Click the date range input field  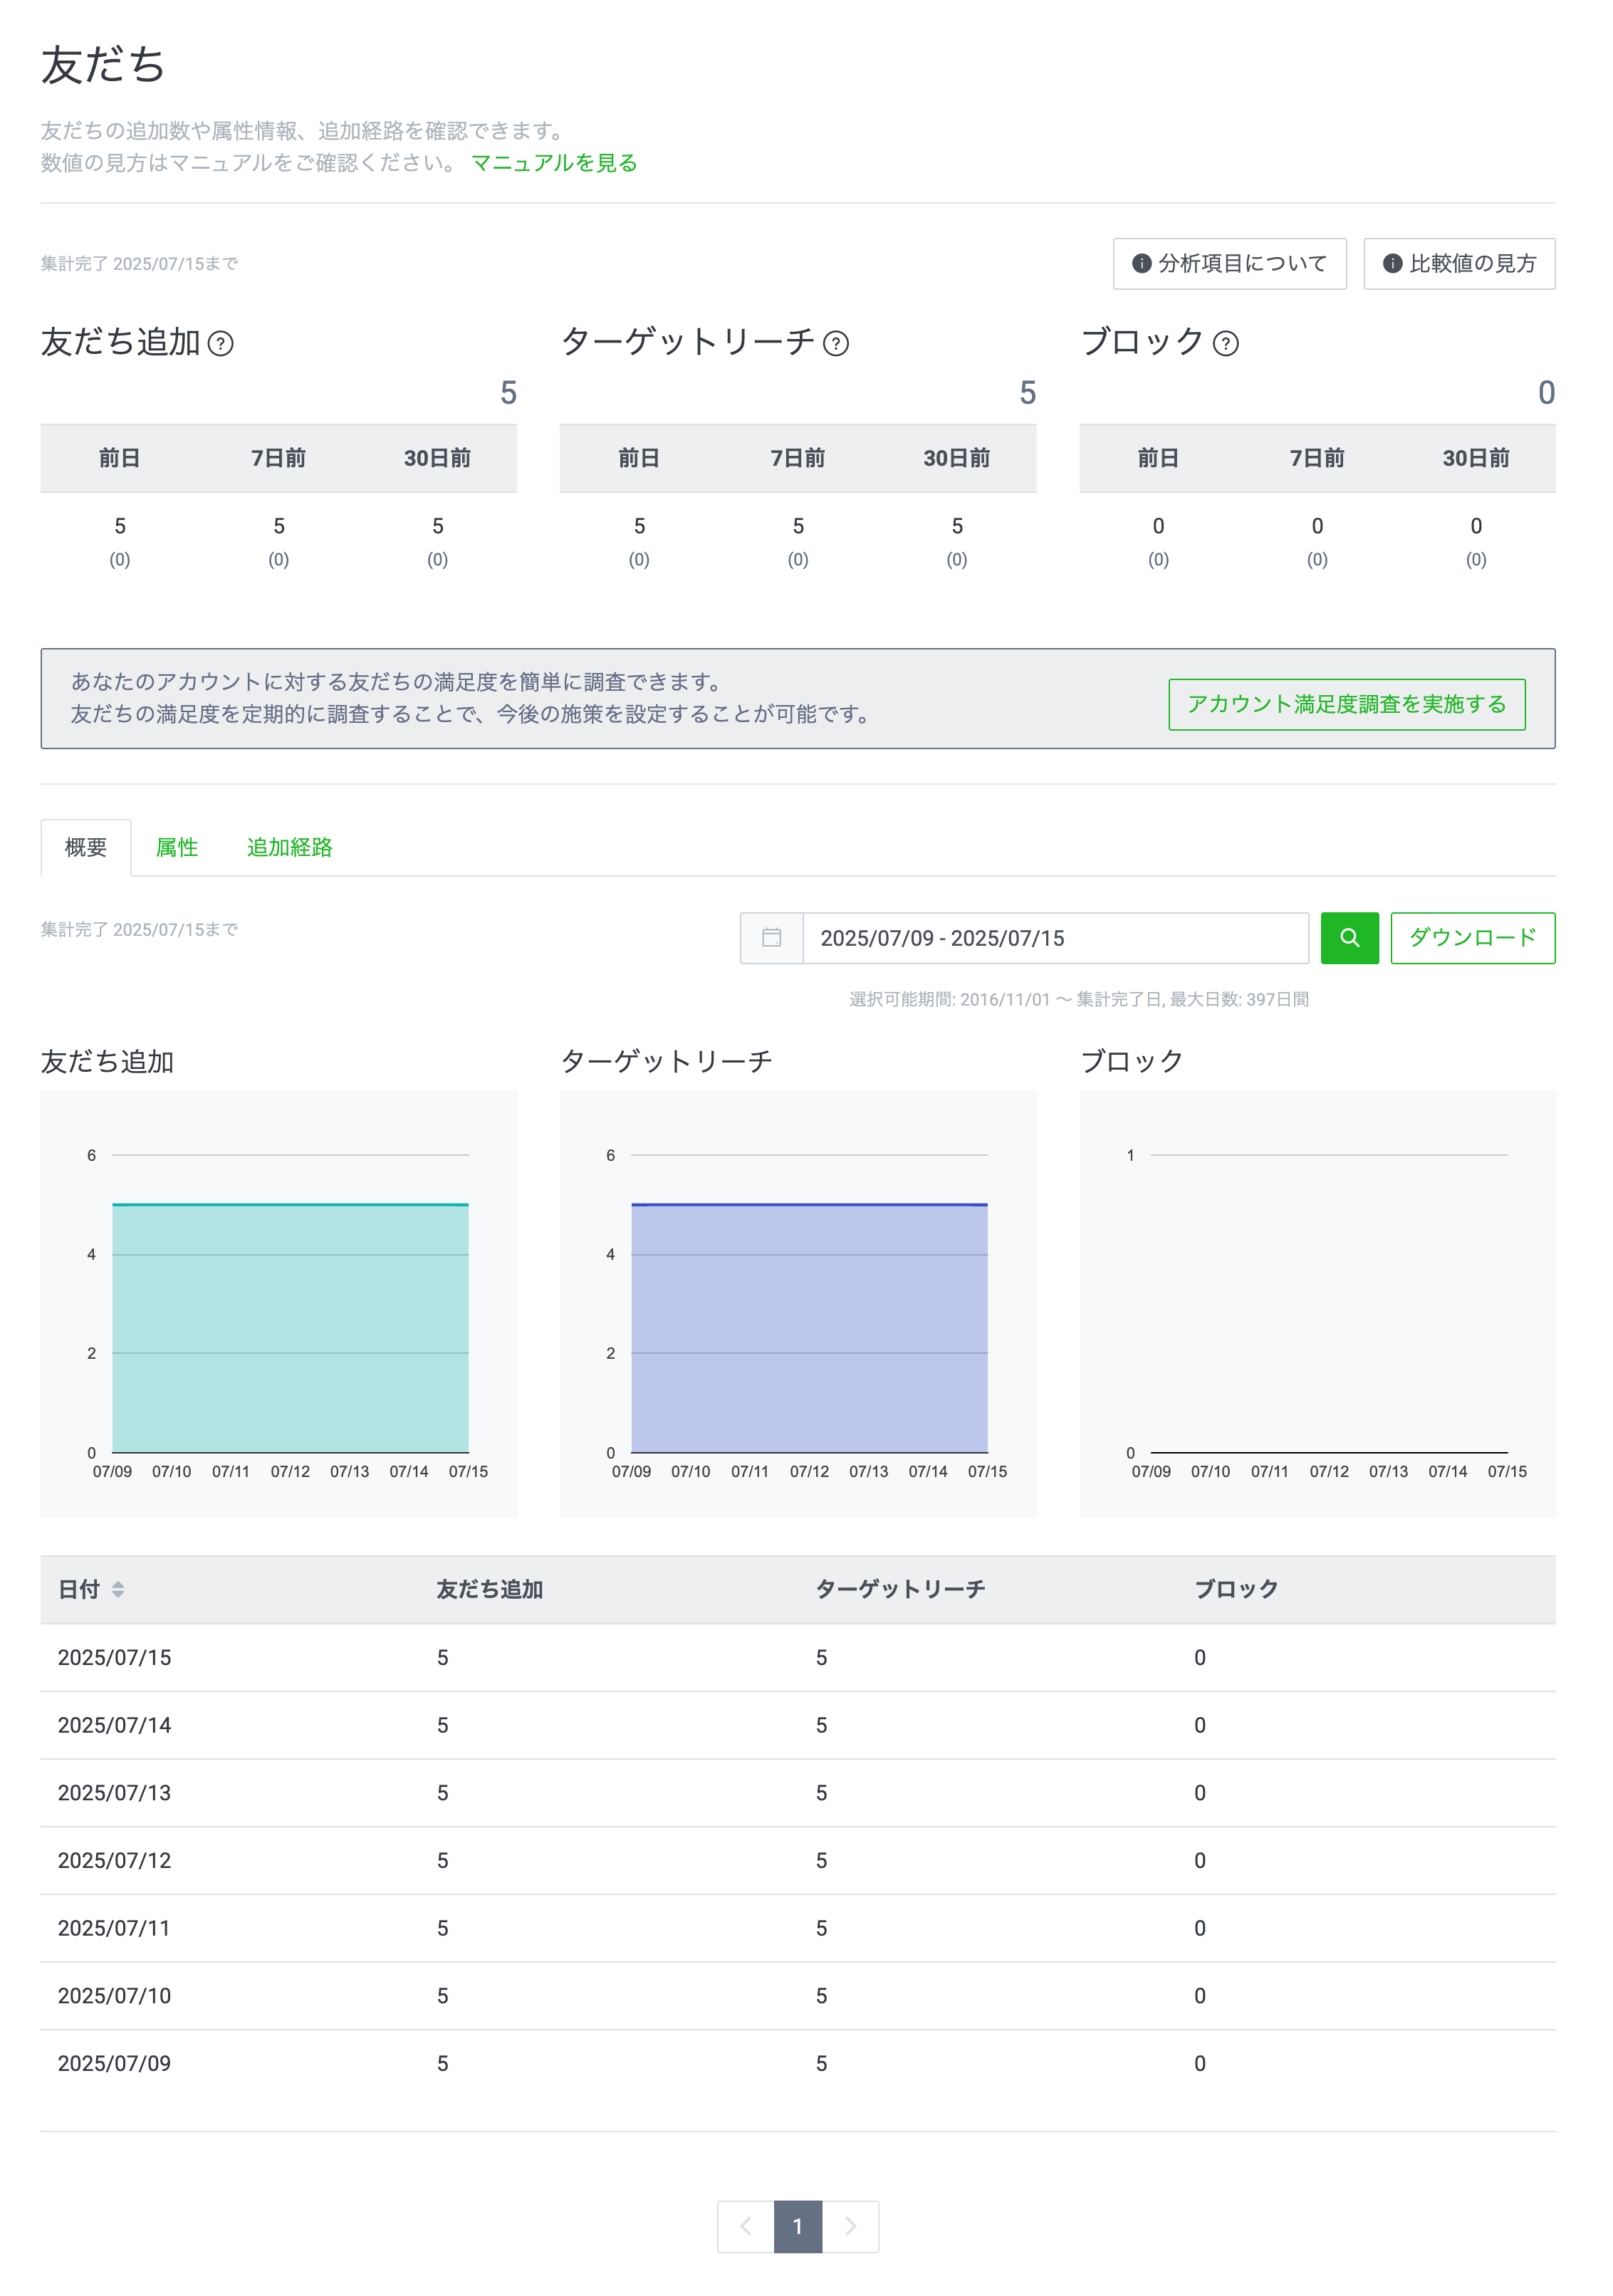tap(1054, 938)
